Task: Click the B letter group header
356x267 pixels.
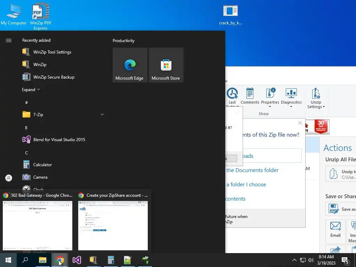Action: [26, 128]
